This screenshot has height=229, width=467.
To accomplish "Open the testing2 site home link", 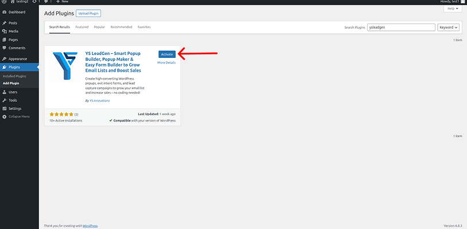I will coord(20,2).
